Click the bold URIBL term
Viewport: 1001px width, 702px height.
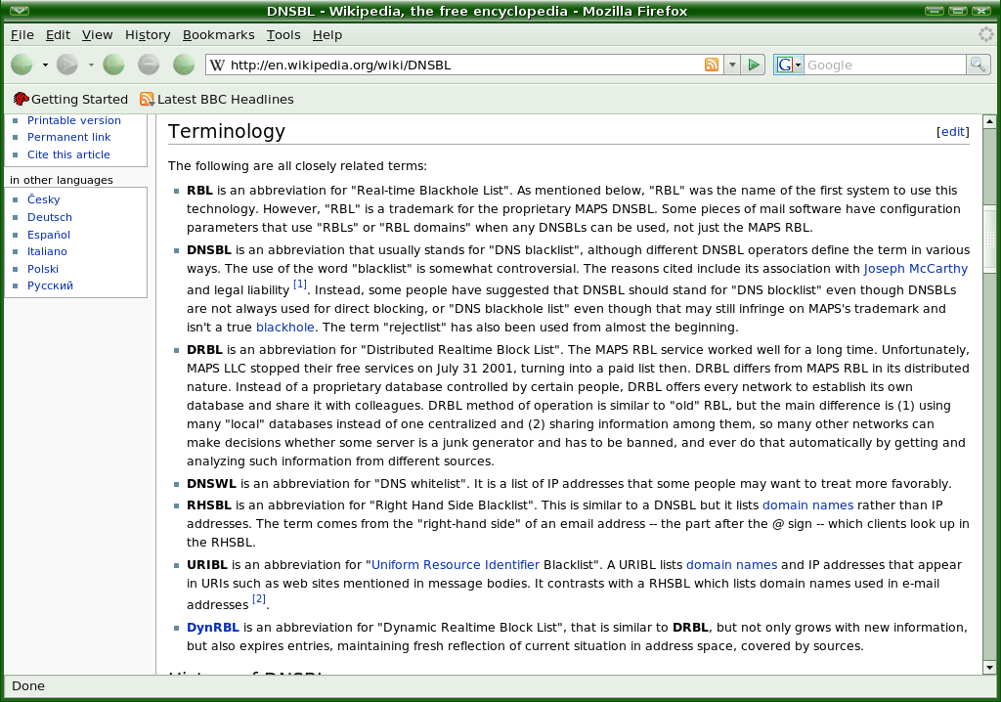coord(207,565)
